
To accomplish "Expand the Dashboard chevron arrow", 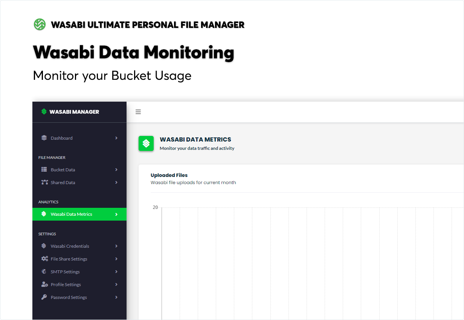I will tap(116, 138).
